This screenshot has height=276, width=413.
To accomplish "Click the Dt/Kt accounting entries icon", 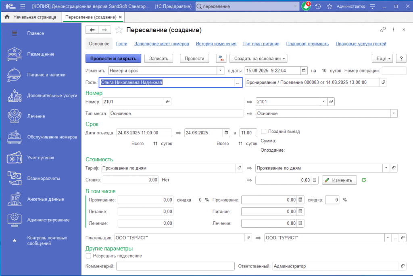I will tap(221, 58).
